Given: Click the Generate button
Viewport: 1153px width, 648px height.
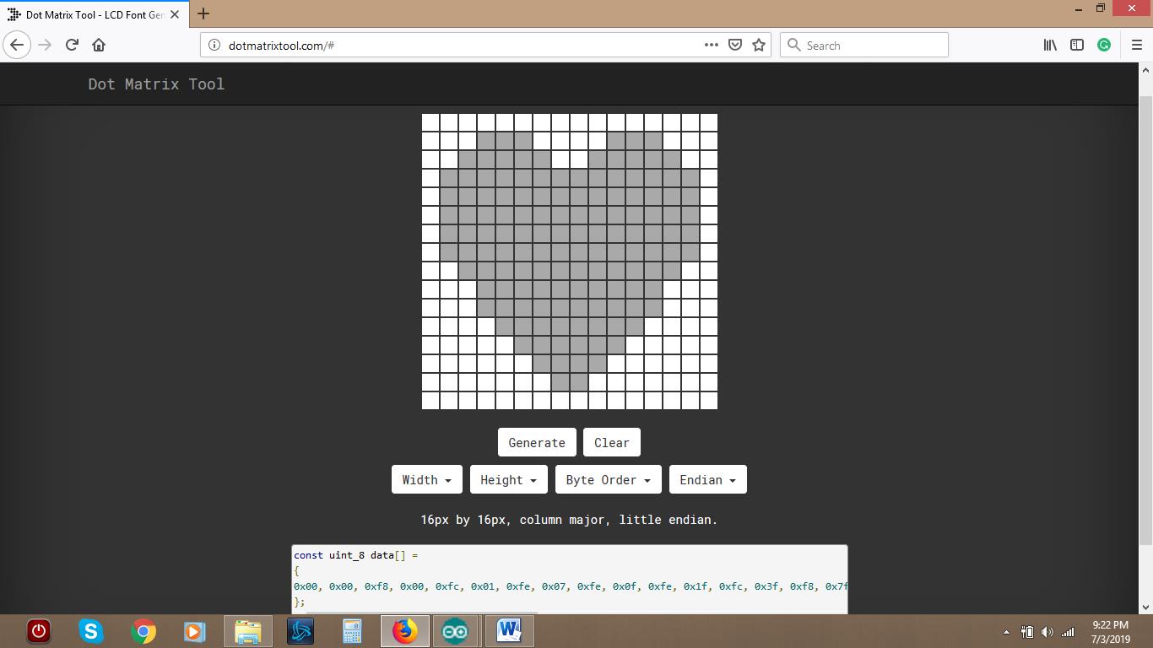Looking at the screenshot, I should [536, 442].
